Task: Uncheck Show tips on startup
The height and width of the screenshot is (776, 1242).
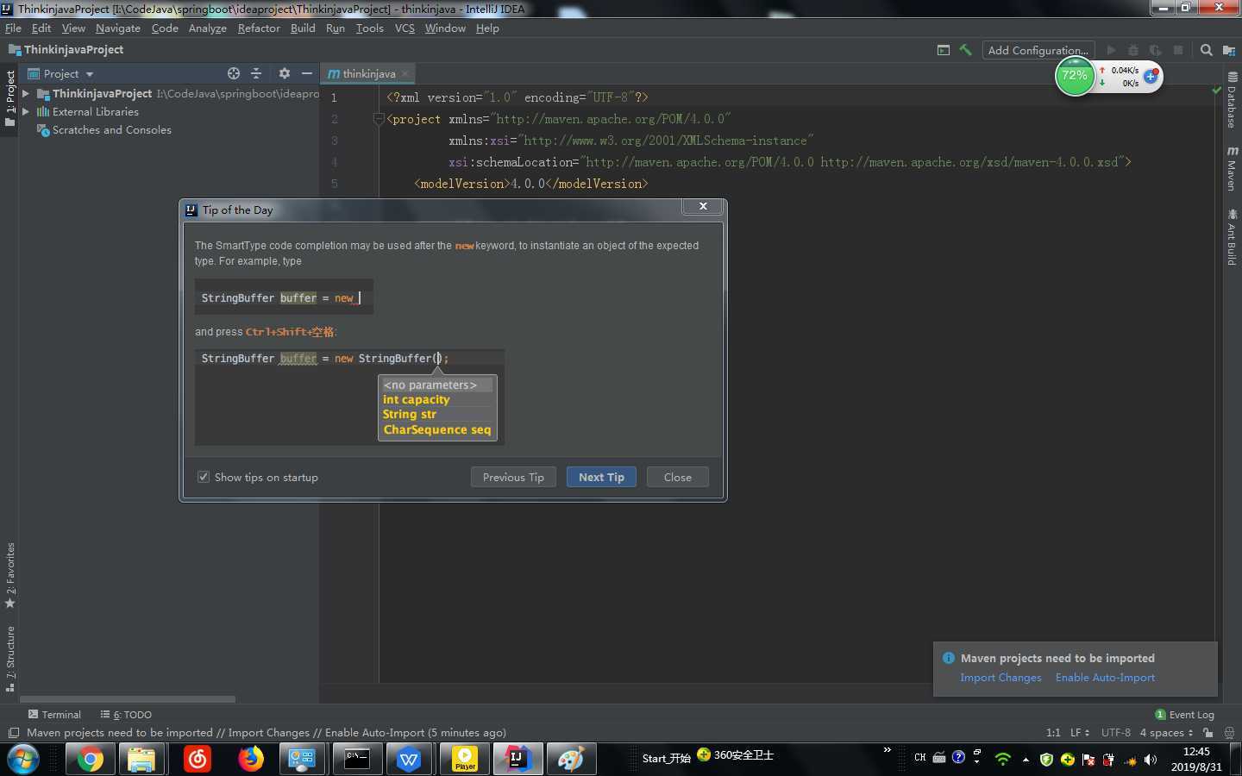Action: 204,477
